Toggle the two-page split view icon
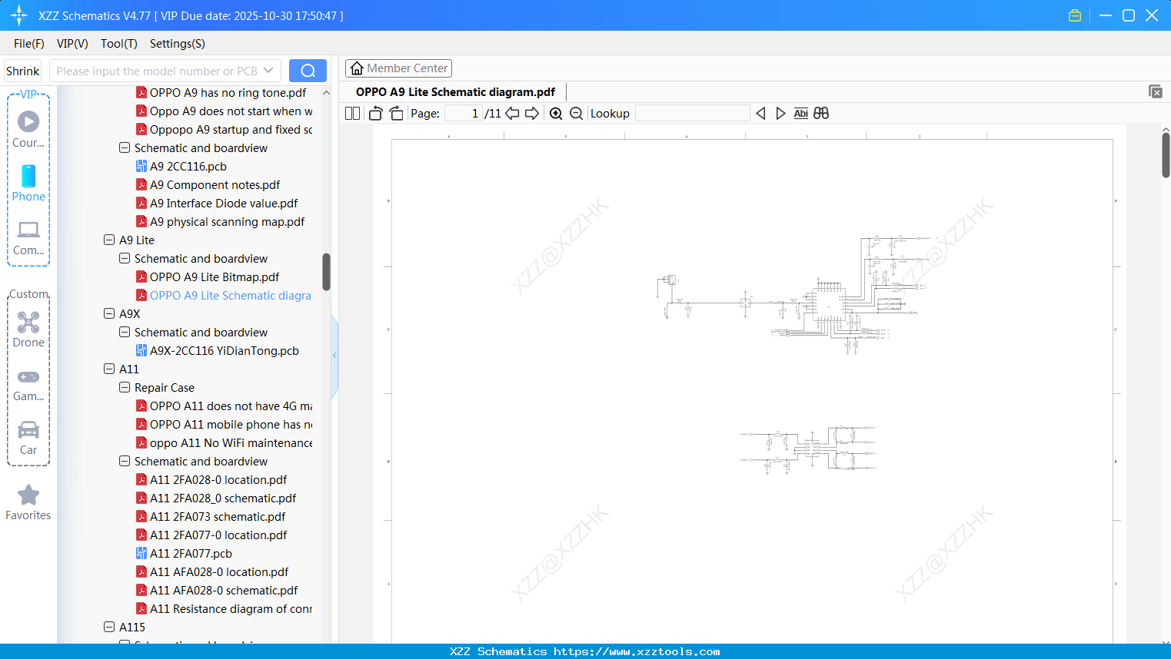The height and width of the screenshot is (659, 1171). click(353, 114)
